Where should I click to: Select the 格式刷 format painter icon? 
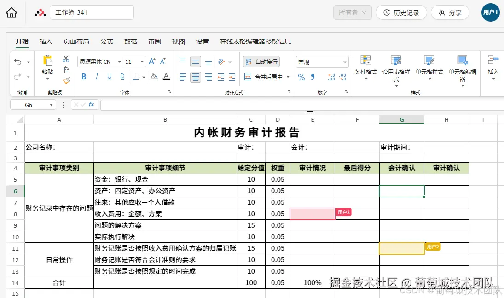[x=66, y=79]
